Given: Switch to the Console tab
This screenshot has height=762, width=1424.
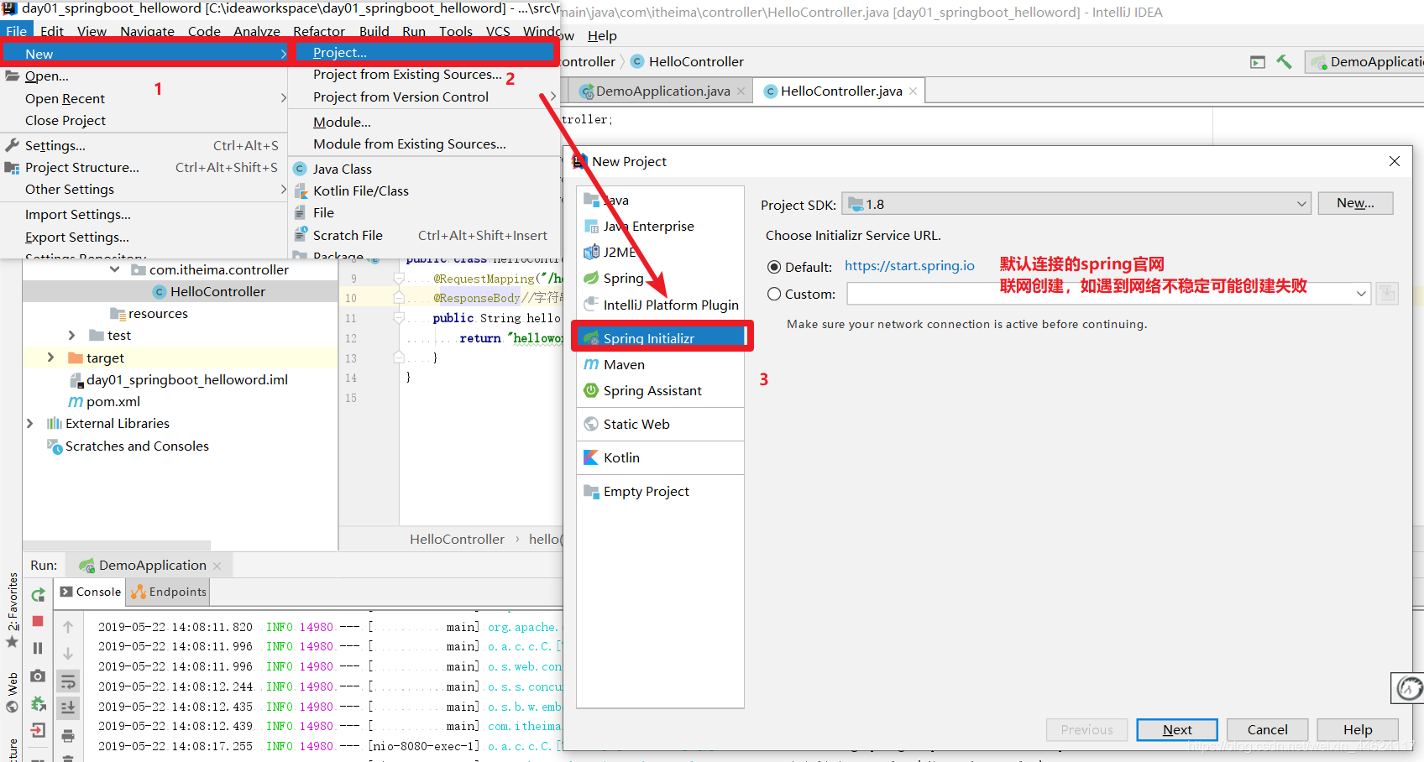Looking at the screenshot, I should point(91,592).
